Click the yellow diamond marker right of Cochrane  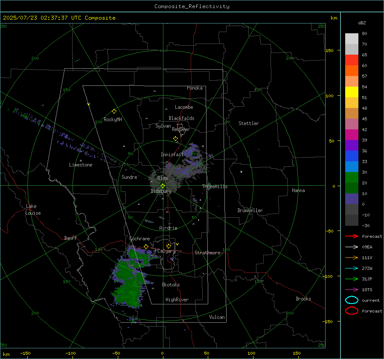click(x=146, y=246)
